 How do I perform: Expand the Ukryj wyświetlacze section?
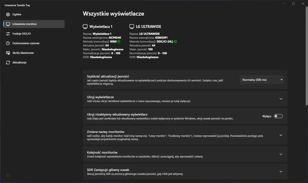point(281,99)
